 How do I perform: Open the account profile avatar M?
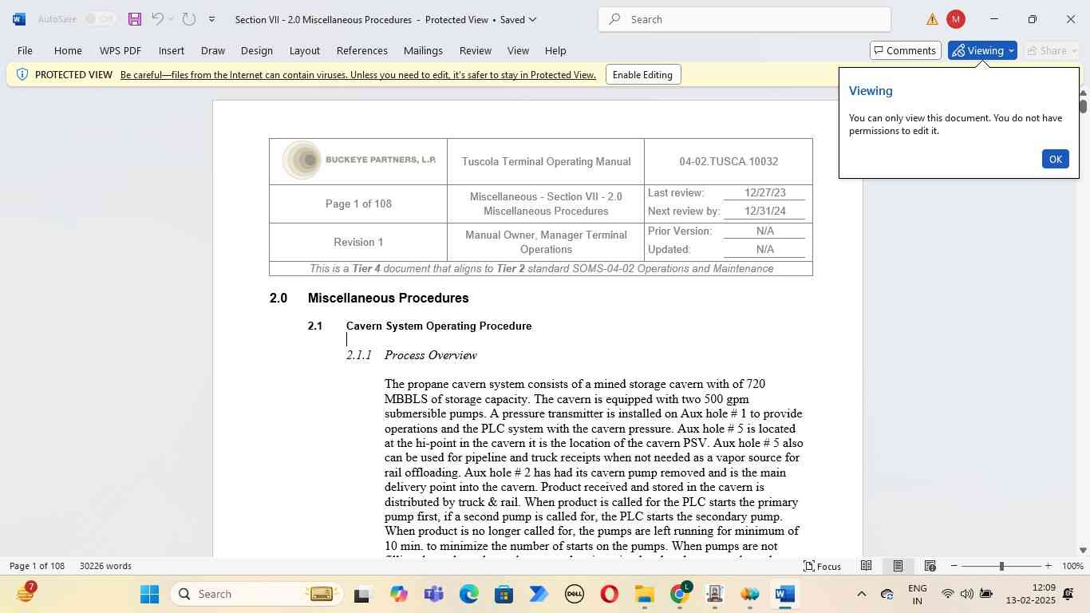click(956, 19)
